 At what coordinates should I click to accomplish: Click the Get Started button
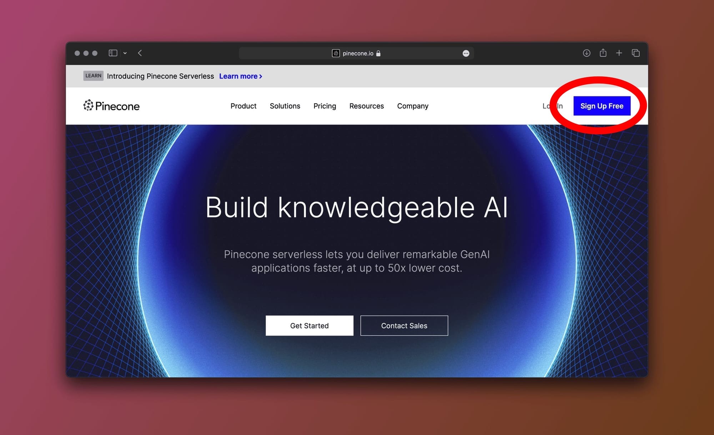pos(310,325)
